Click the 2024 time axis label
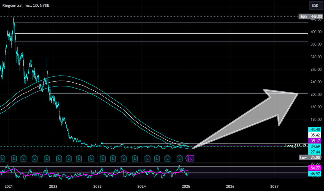Image resolution: width=324 pixels, height=191 pixels. (141, 186)
